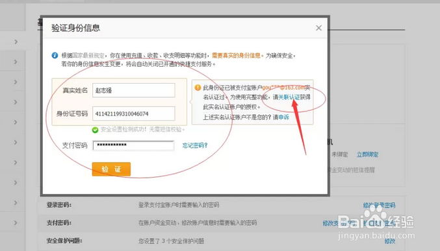Expand the bottom-most left sidebar chevron
The width and height of the screenshot is (440, 251).
pyautogui.click(x=16, y=223)
